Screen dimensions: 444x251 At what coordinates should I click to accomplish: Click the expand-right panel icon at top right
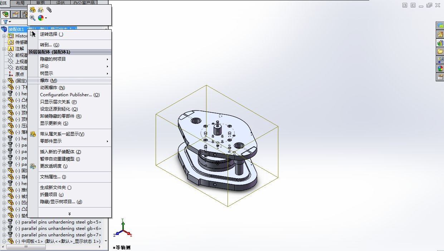413,5
